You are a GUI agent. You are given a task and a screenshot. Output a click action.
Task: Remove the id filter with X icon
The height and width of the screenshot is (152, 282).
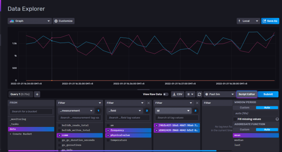coord(197,103)
